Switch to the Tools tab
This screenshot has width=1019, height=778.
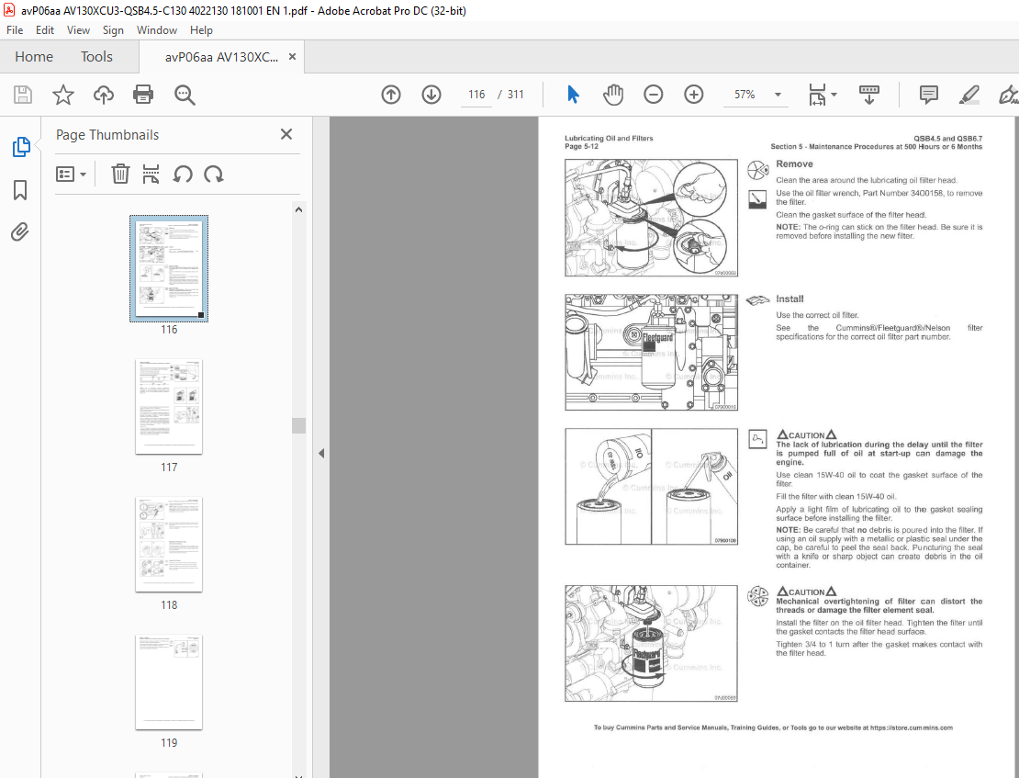click(96, 57)
